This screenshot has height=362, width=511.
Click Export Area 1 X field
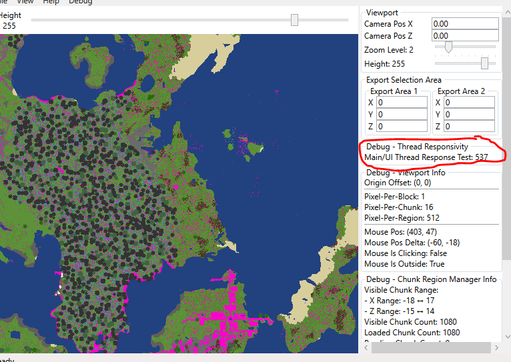click(402, 103)
